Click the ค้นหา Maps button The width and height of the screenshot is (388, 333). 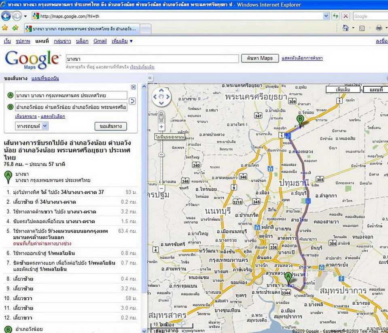click(260, 58)
